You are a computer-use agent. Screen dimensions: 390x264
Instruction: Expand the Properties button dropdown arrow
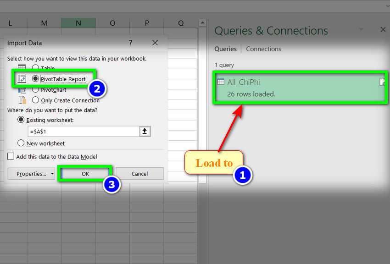point(52,174)
